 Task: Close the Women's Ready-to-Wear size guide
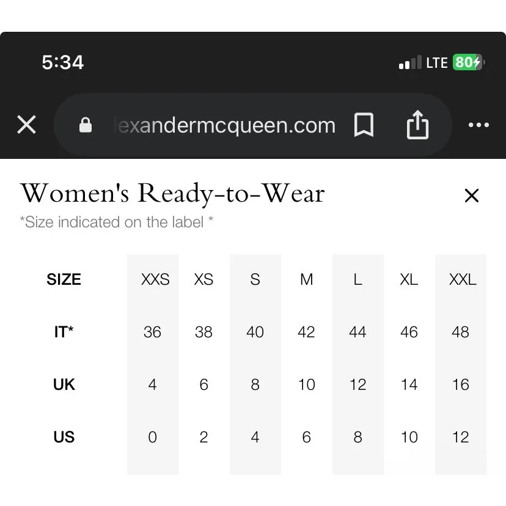tap(472, 196)
